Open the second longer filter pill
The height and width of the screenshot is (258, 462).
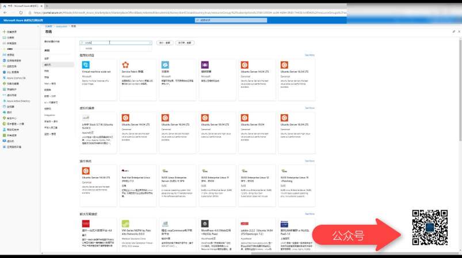pyautogui.click(x=185, y=43)
